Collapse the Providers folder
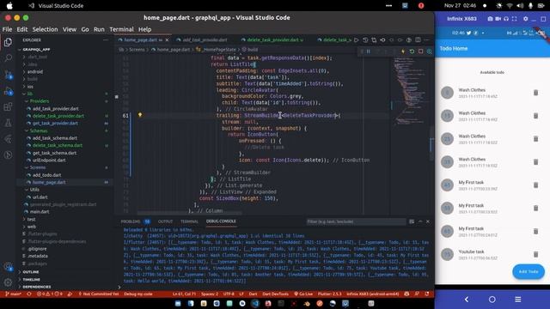 40,101
